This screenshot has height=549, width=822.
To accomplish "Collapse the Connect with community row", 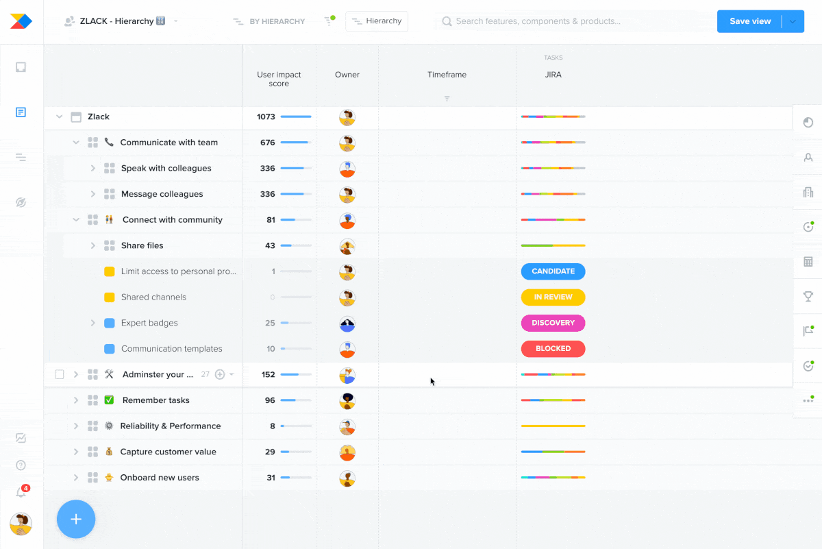I will click(76, 220).
